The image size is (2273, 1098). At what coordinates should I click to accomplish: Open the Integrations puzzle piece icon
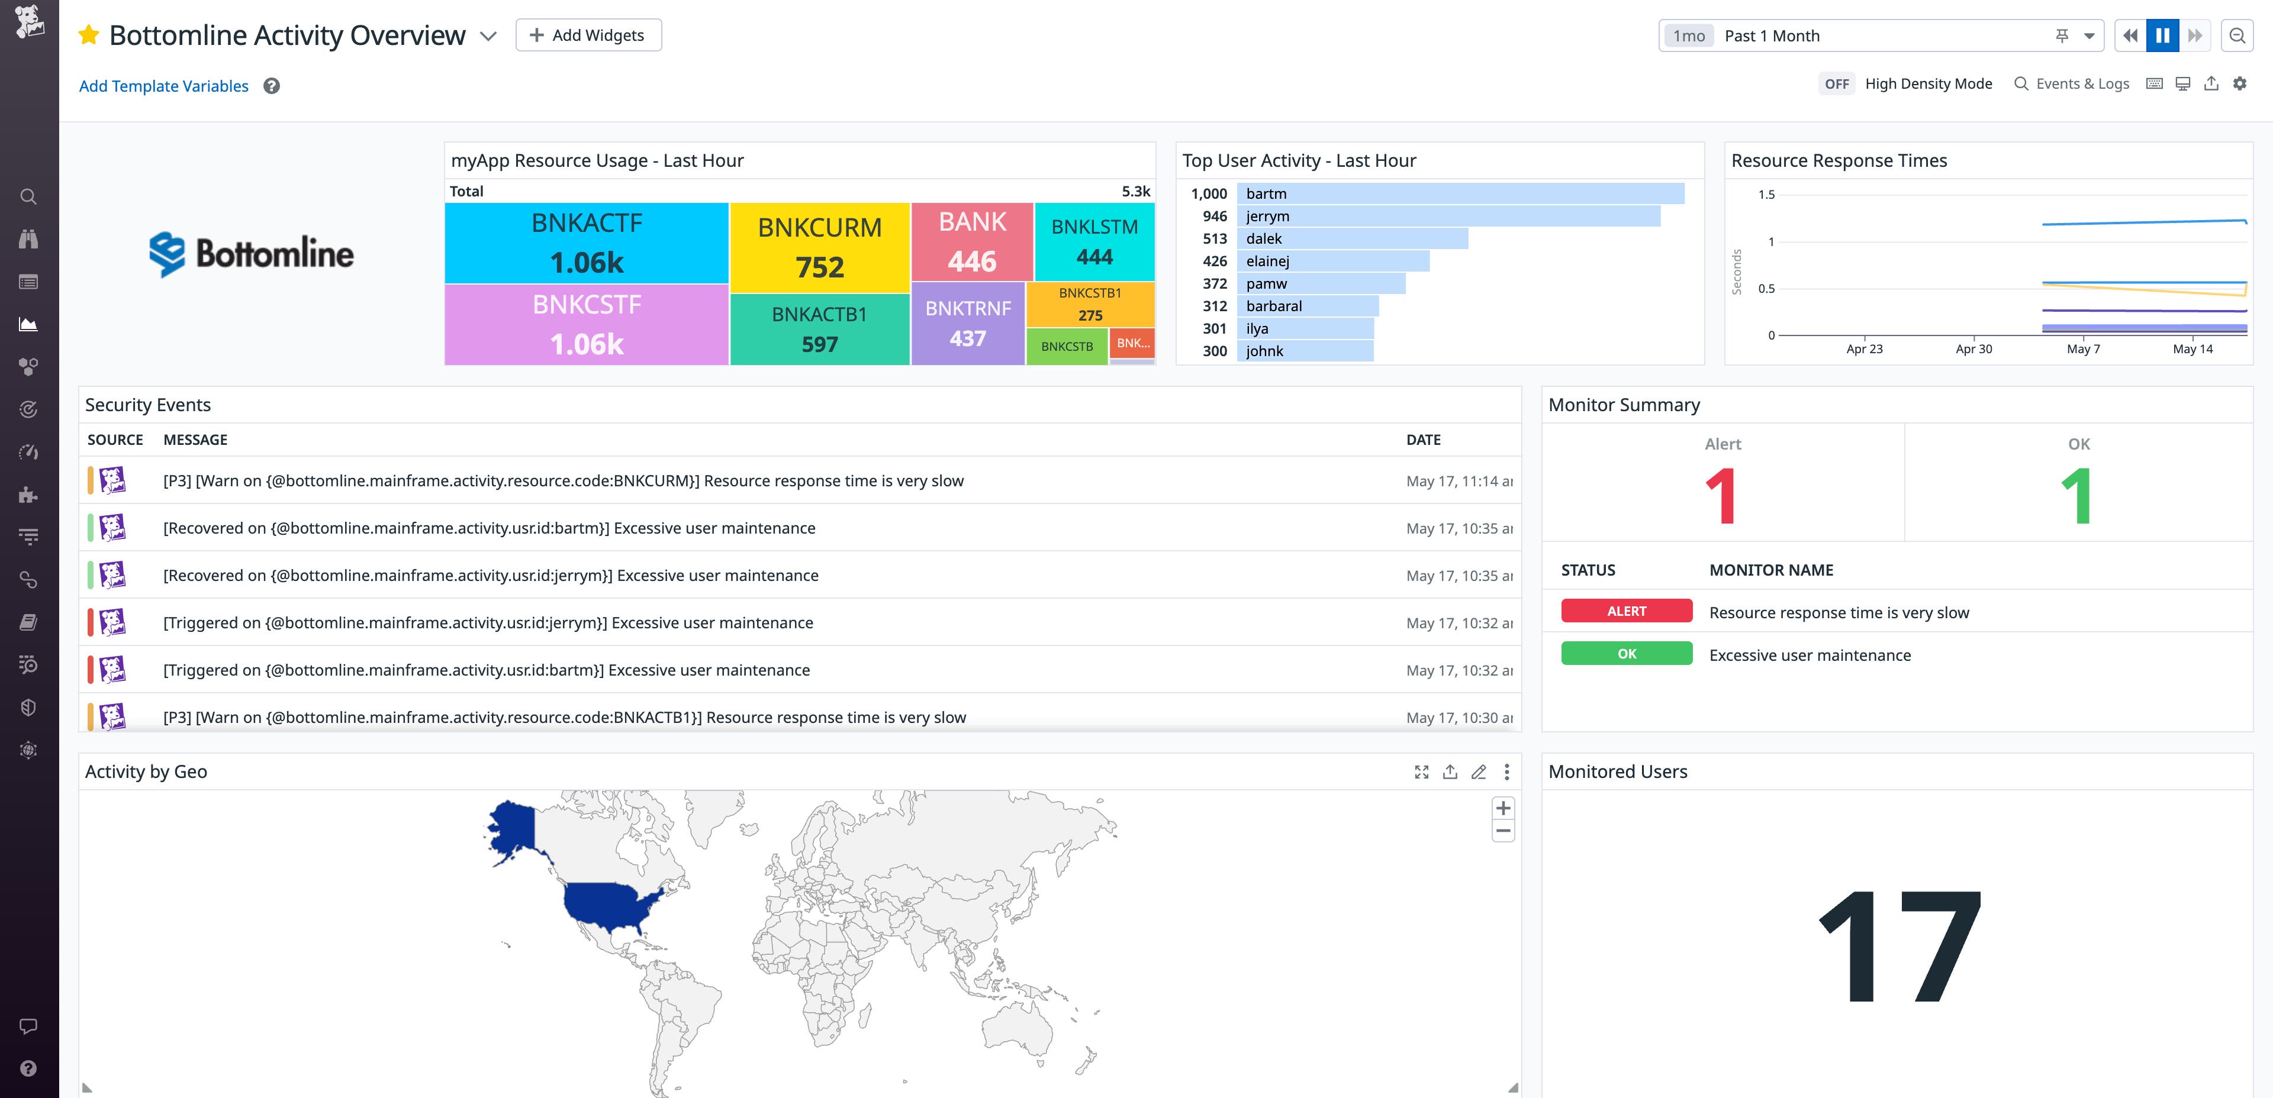coord(28,495)
